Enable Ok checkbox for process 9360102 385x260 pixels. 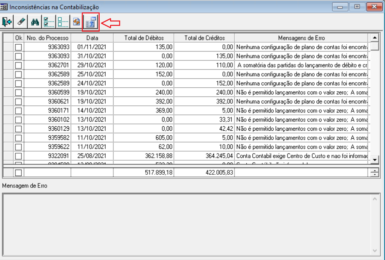[19, 120]
